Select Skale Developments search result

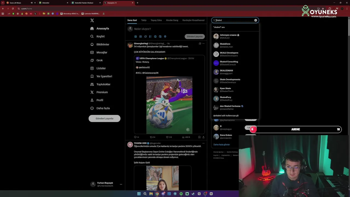(x=235, y=81)
